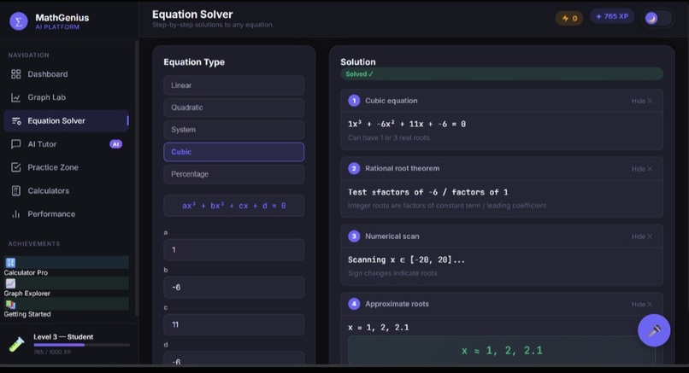Hide the Approximate roots step
The height and width of the screenshot is (373, 689).
[x=641, y=304]
